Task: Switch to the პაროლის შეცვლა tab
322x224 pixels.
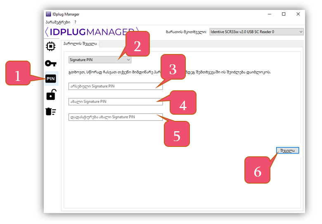Action: 80,44
